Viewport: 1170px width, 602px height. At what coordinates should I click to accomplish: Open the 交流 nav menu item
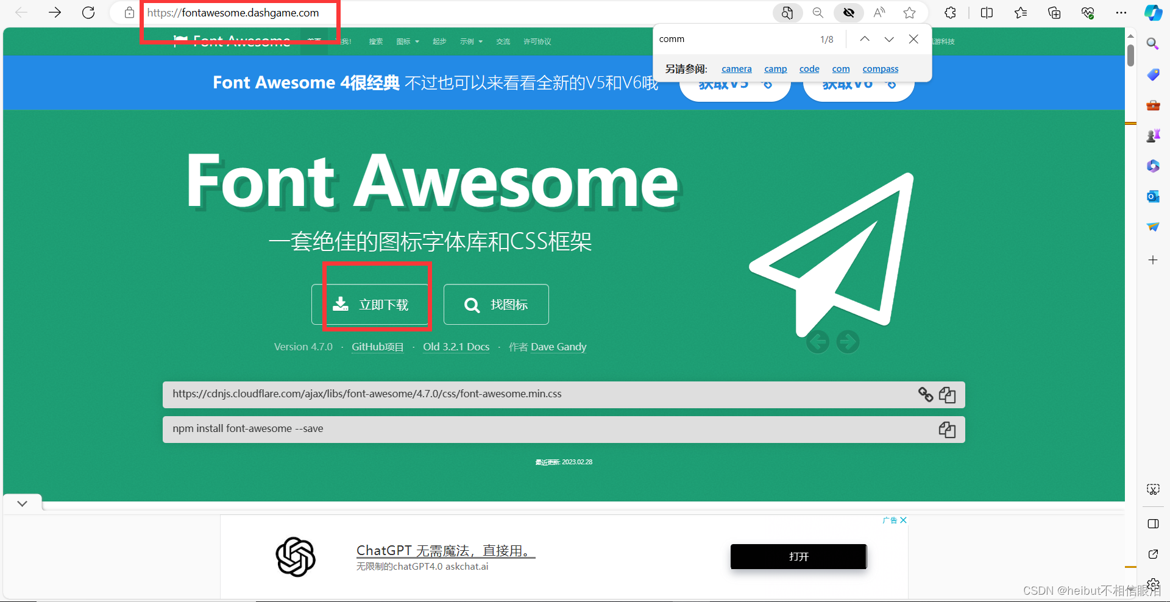tap(503, 41)
